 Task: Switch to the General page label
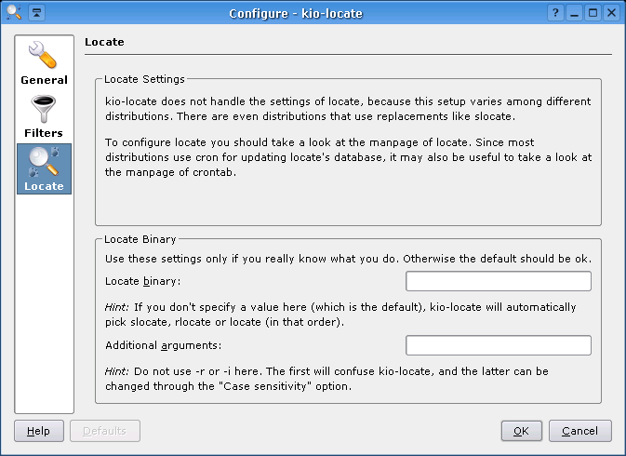point(44,80)
